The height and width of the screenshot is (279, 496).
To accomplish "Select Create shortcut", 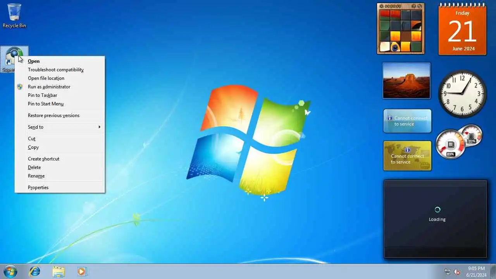I will 60,159.
